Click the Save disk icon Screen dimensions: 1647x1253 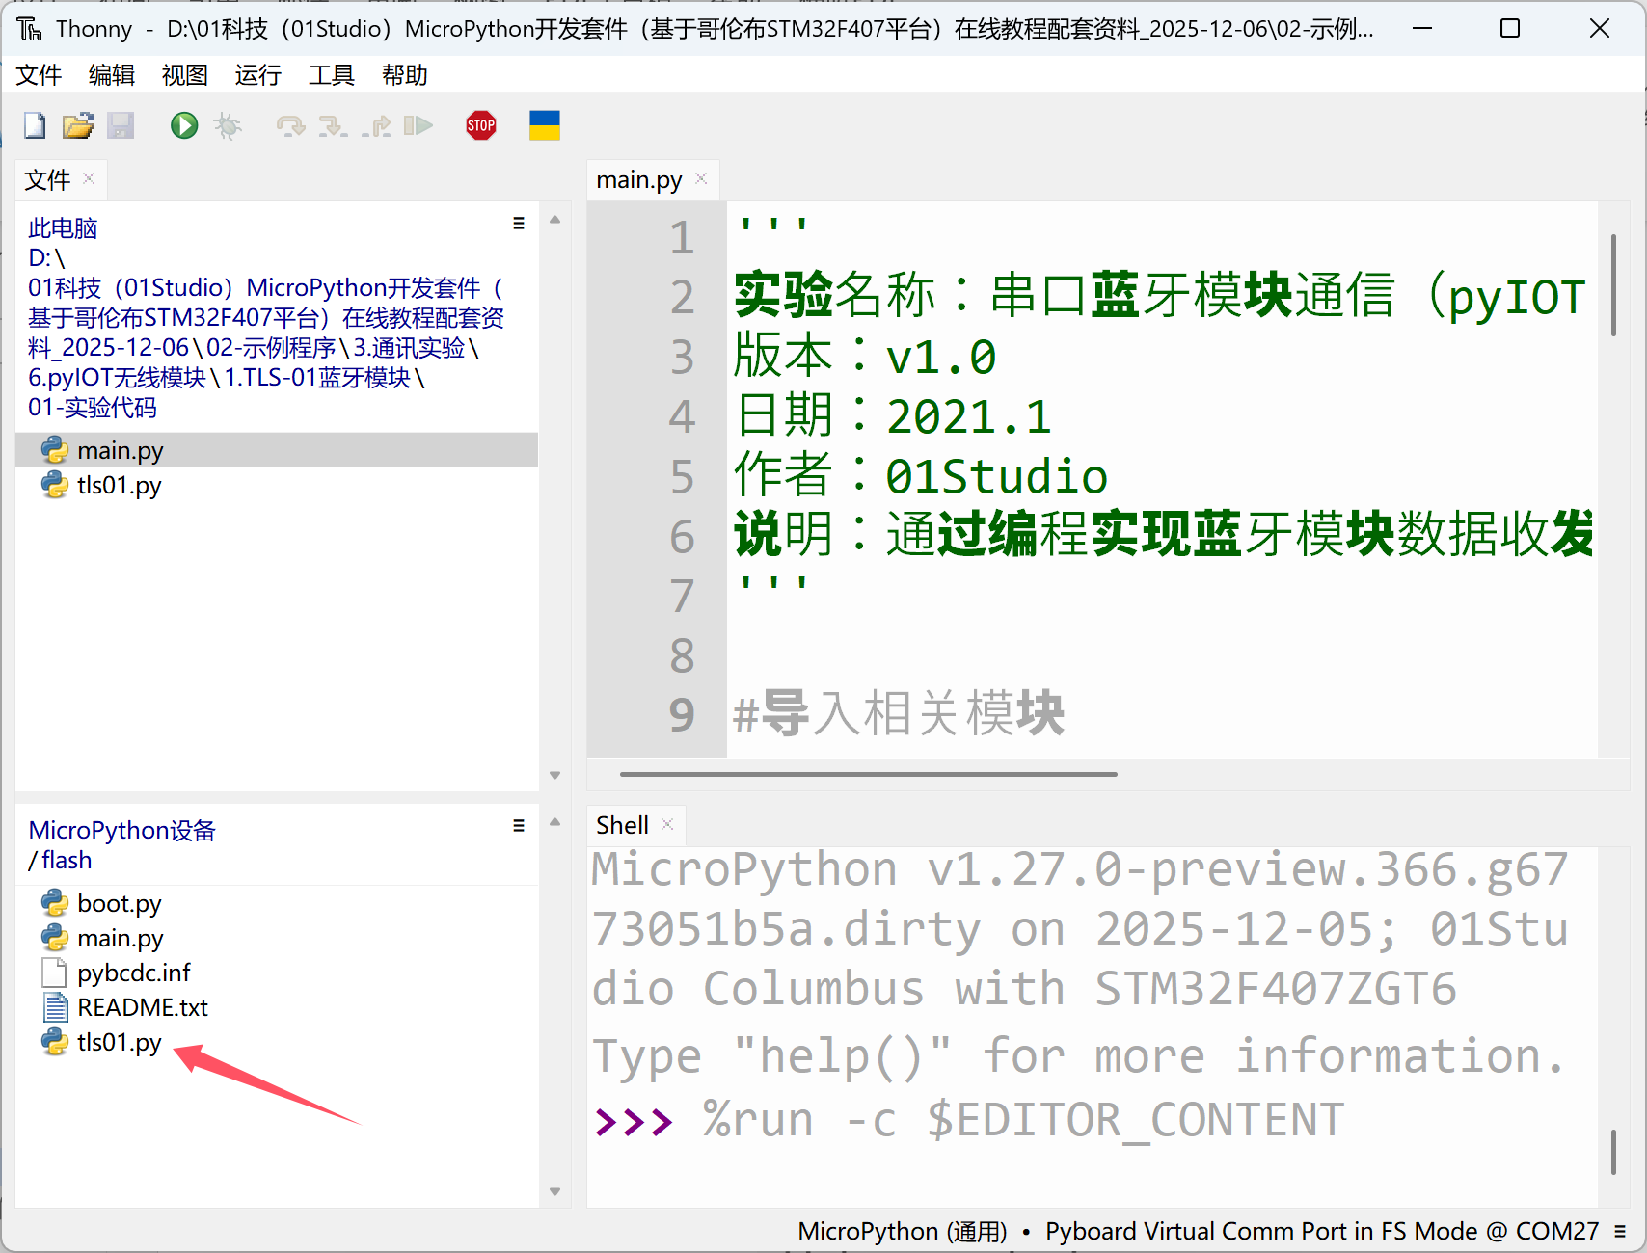coord(121,125)
